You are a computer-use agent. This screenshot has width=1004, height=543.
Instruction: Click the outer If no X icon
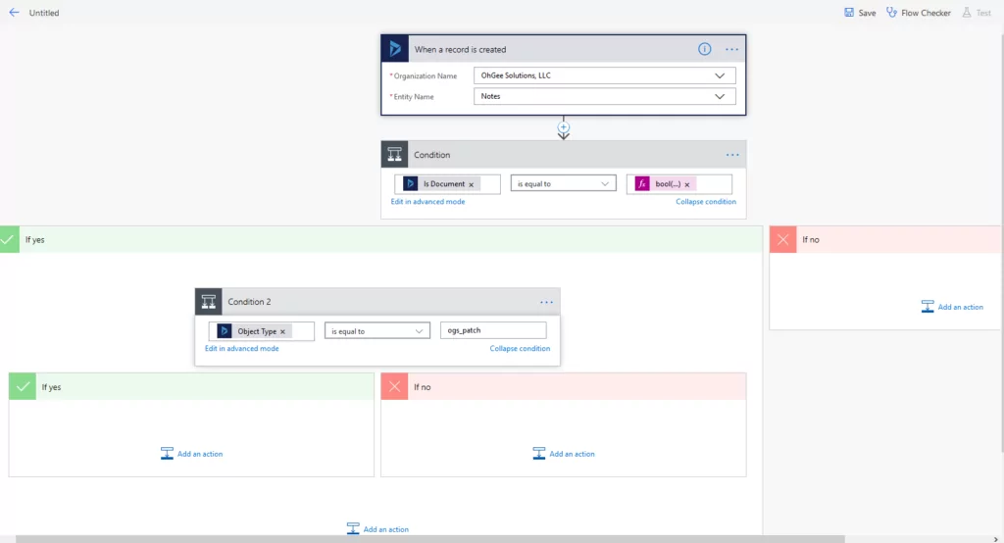[x=782, y=239]
